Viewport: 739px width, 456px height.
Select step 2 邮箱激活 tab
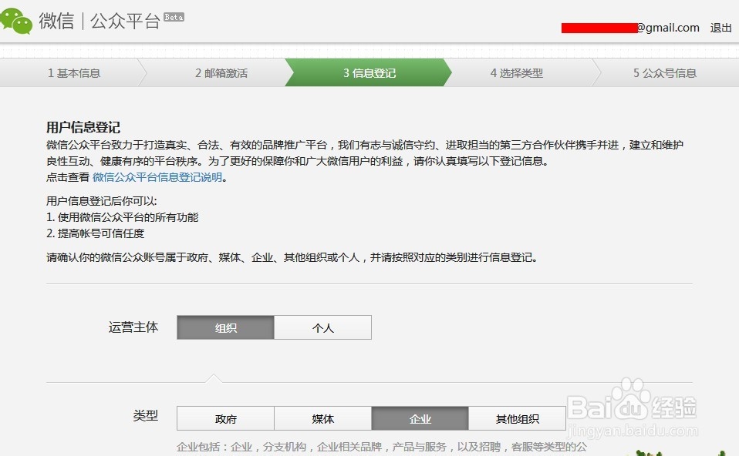(221, 73)
